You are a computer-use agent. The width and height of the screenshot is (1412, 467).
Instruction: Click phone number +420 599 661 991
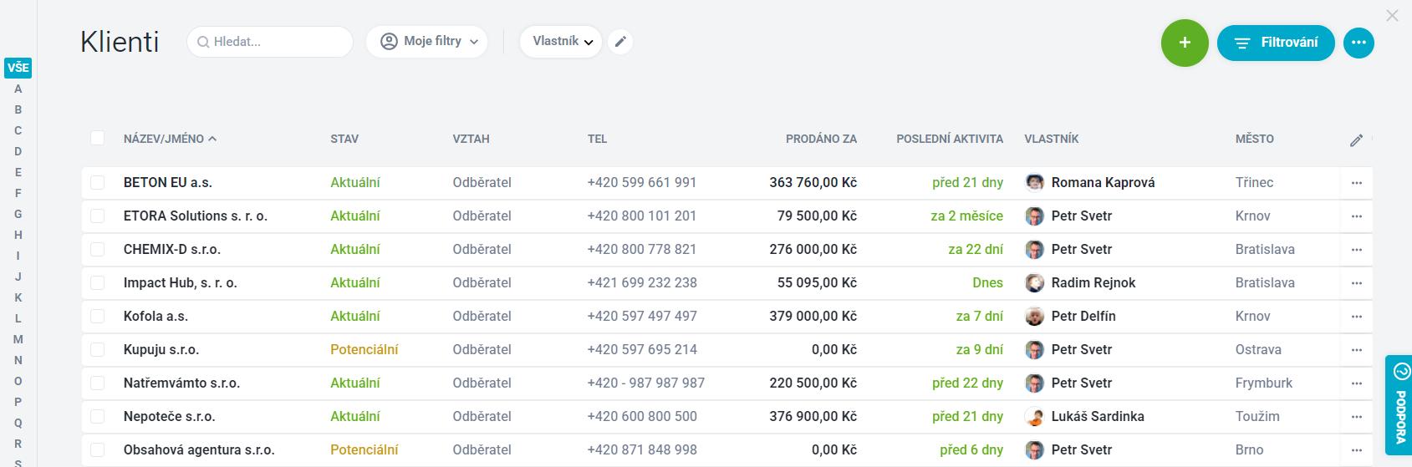point(642,182)
